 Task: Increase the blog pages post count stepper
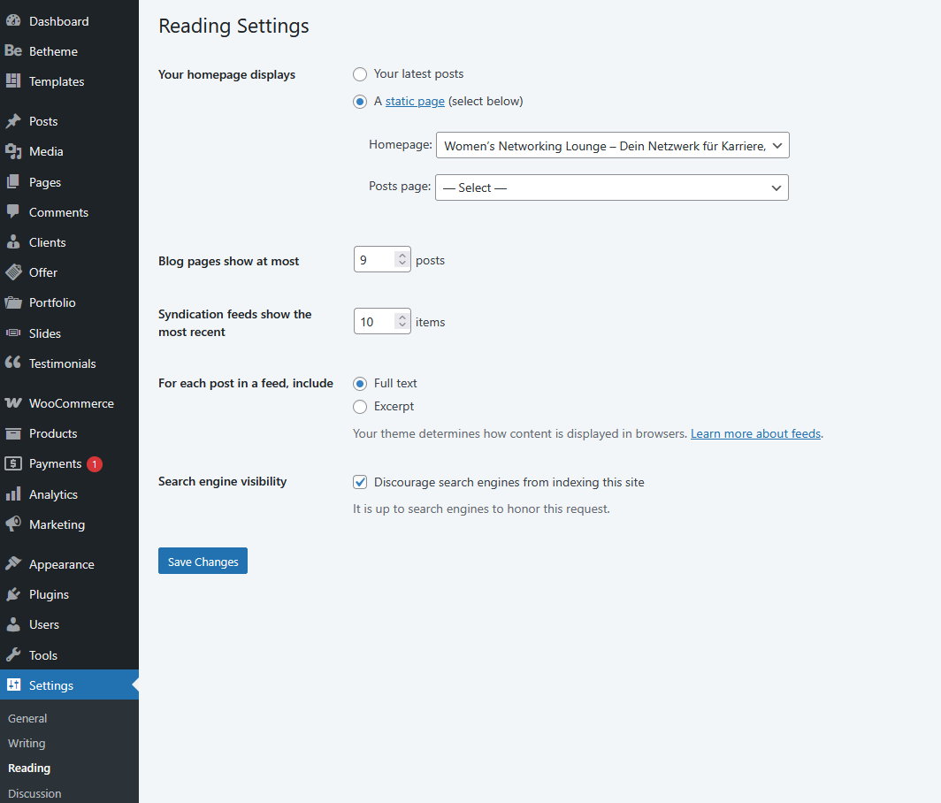point(402,256)
